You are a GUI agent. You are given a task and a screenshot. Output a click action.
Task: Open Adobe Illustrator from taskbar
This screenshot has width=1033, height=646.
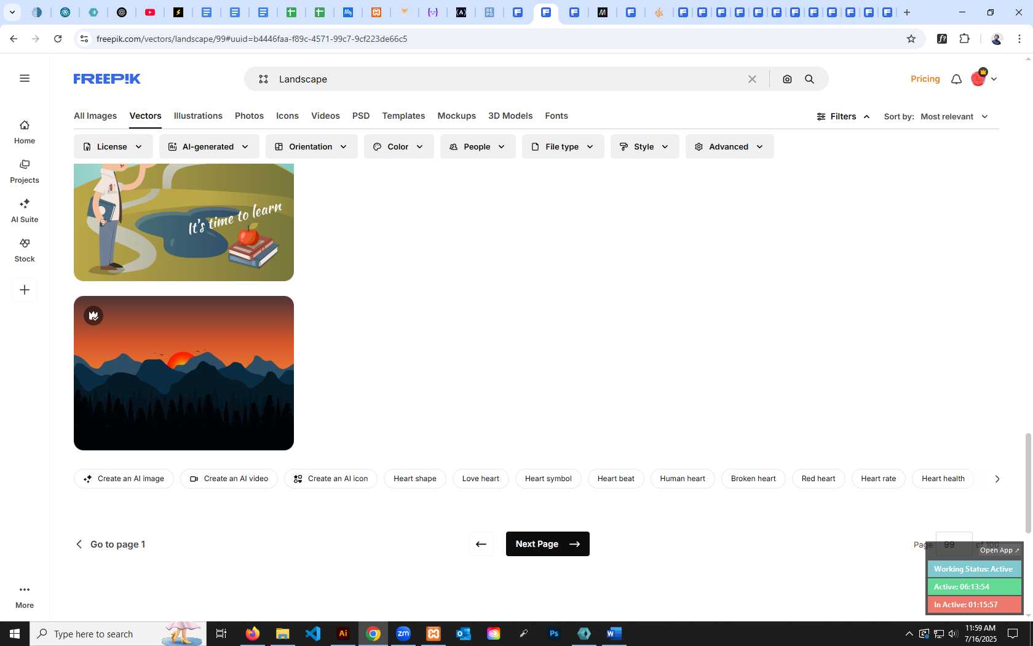[x=343, y=634]
